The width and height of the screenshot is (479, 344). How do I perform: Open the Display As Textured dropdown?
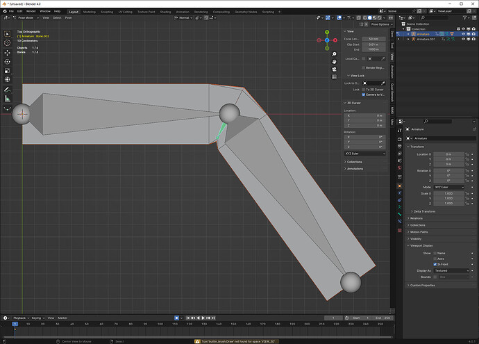(451, 270)
